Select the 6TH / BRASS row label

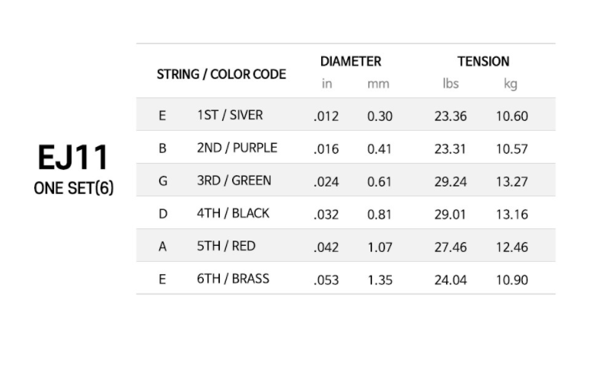[234, 279]
